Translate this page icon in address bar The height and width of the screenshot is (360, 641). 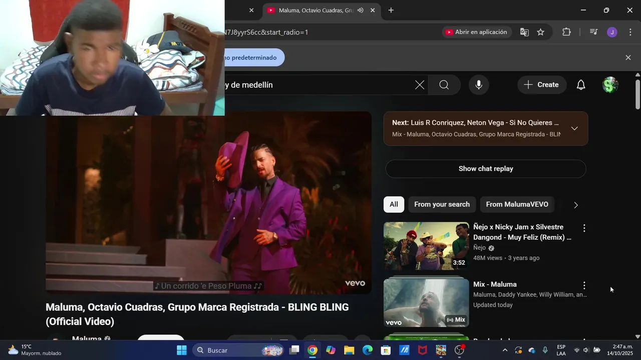tap(524, 32)
